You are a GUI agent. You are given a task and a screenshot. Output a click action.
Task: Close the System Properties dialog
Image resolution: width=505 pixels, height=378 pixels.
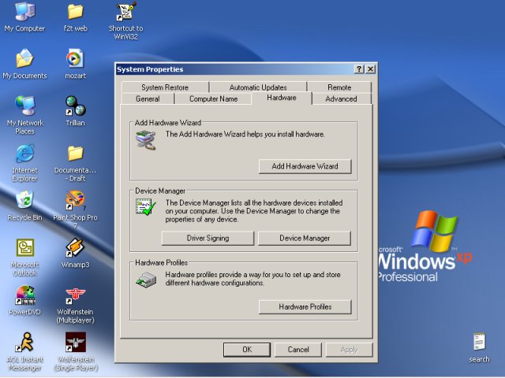click(371, 69)
